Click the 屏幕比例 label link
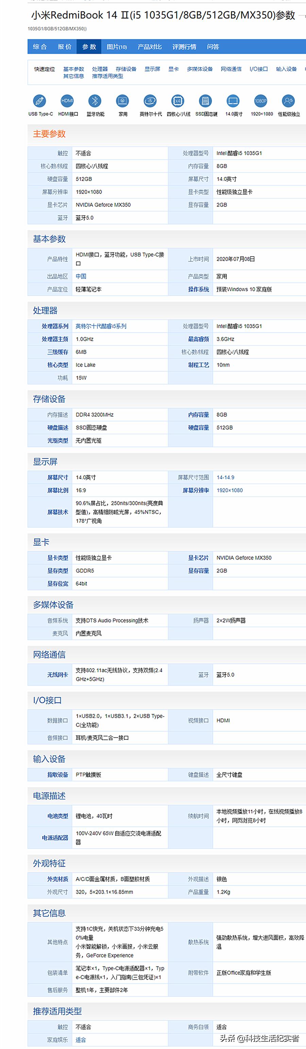Screen dimensions: 306x1049 point(57,490)
